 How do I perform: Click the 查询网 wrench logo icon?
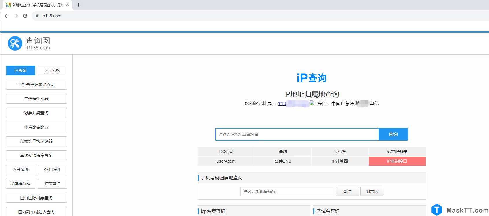point(15,43)
